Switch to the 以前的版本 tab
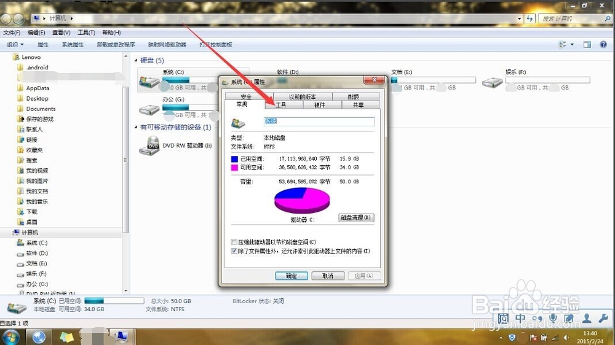Image resolution: width=615 pixels, height=345 pixels. [303, 97]
